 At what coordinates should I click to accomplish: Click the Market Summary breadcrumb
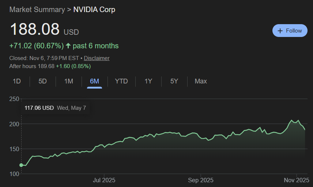point(37,10)
